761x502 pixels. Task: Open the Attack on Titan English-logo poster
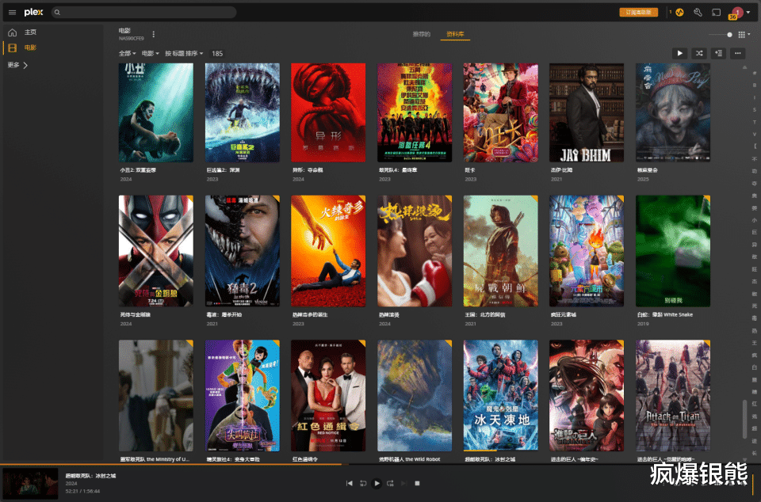673,395
